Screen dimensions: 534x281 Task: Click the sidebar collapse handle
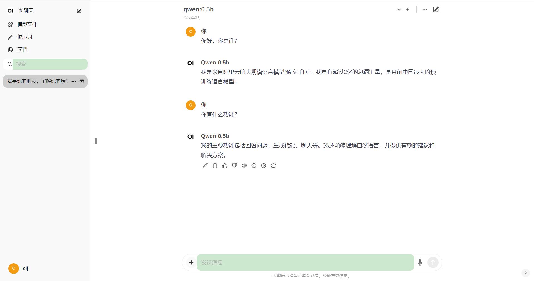tap(96, 141)
